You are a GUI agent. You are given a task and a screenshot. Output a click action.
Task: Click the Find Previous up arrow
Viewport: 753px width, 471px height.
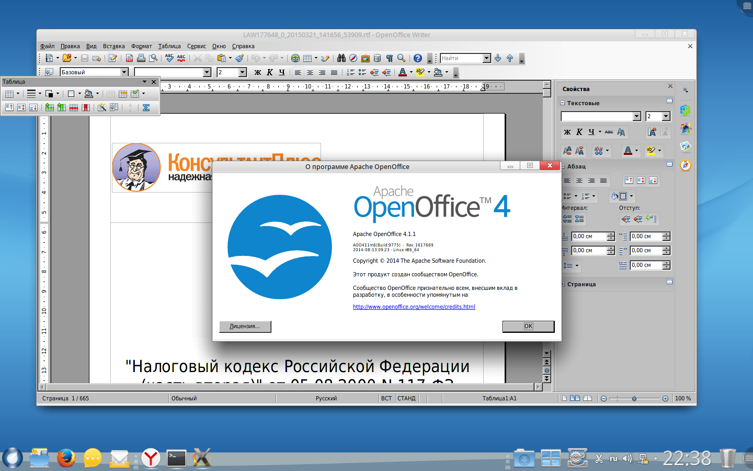tap(510, 58)
